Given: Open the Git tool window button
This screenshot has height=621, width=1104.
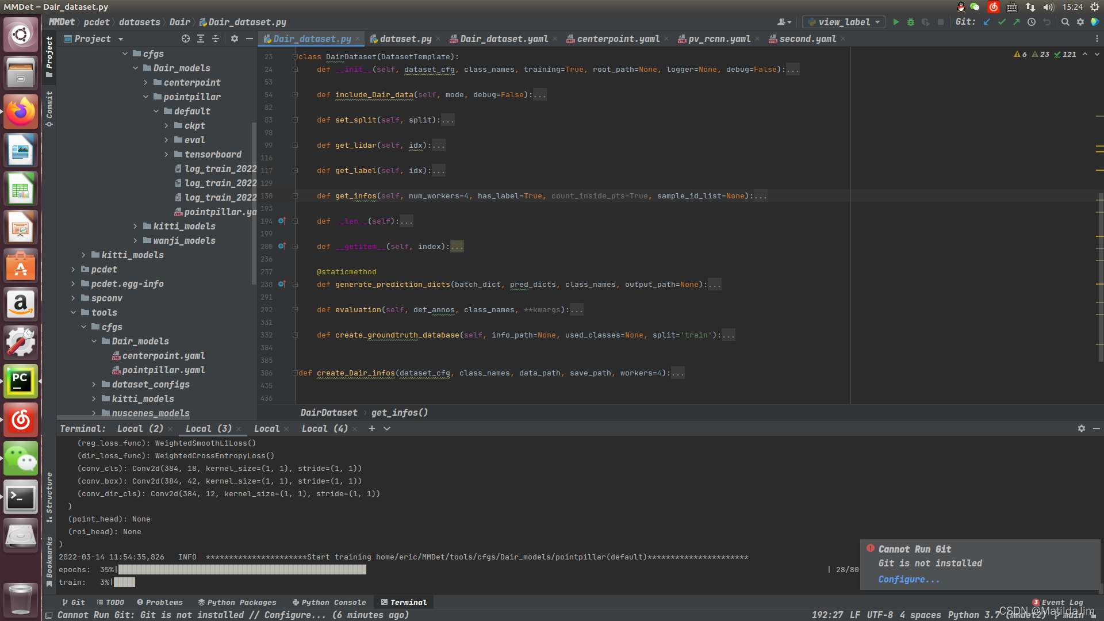Looking at the screenshot, I should [x=74, y=602].
